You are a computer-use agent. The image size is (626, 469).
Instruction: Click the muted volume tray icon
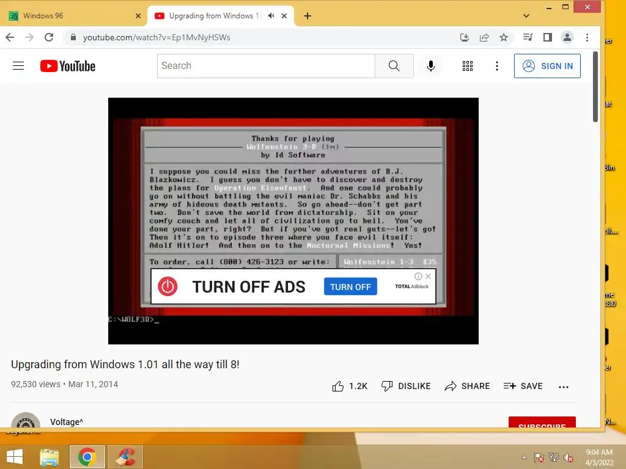569,457
